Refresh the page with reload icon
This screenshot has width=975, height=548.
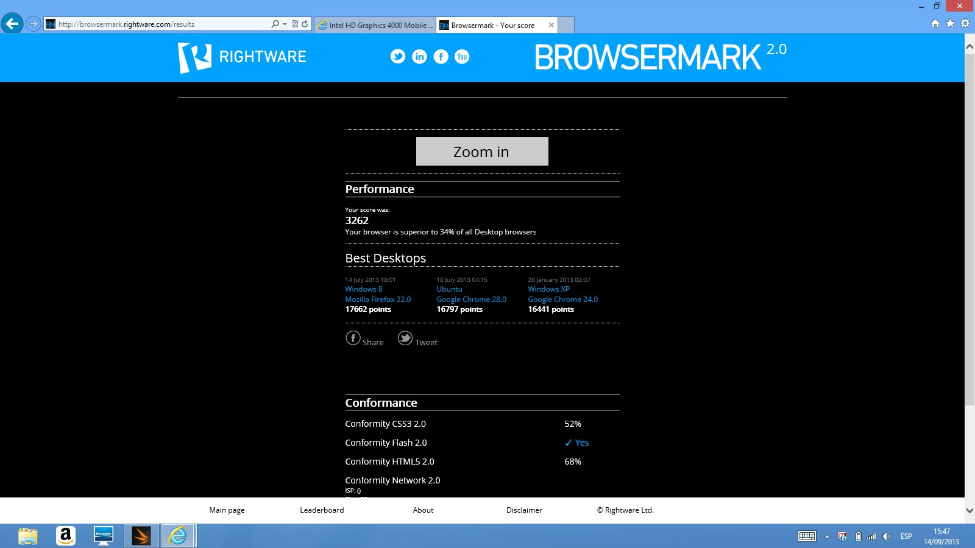coord(305,24)
